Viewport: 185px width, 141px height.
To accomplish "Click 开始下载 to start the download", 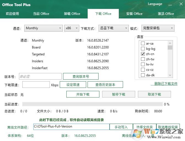I will (x=83, y=94).
